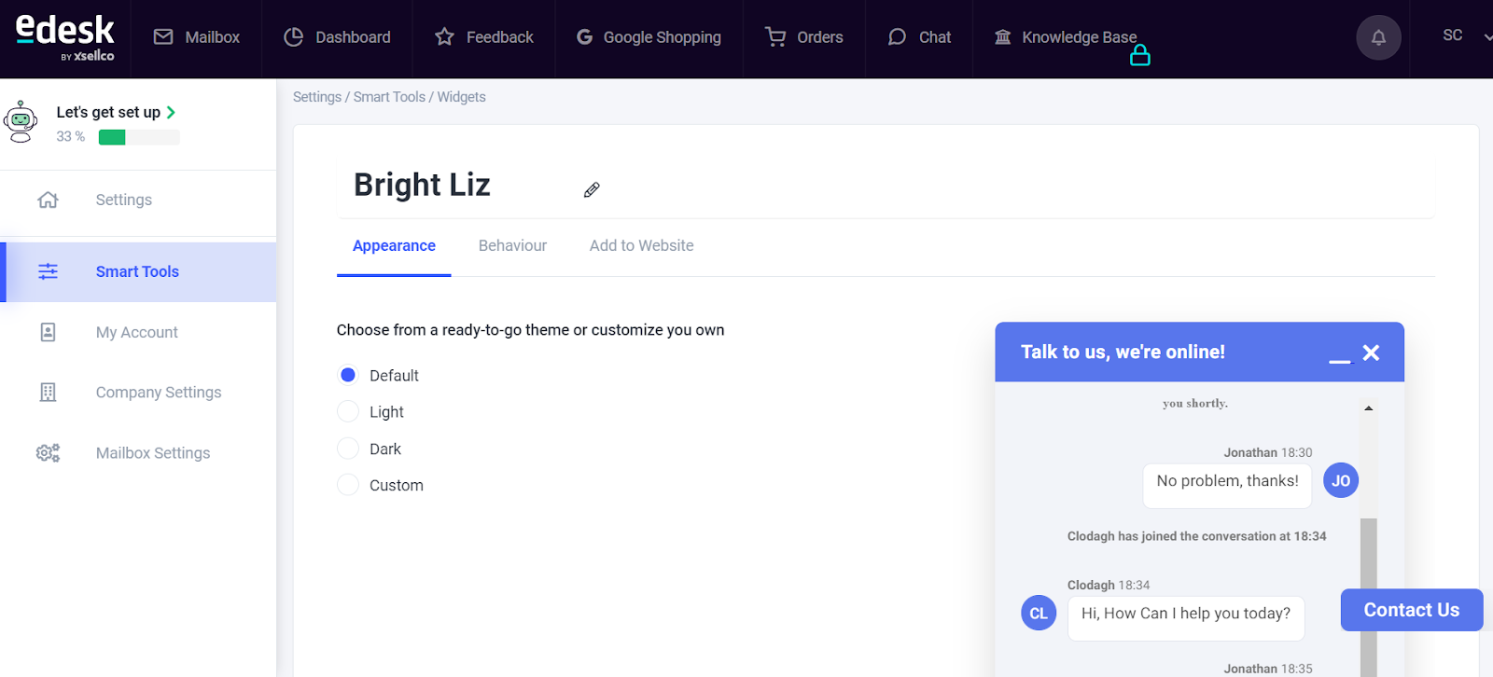Viewport: 1493px width, 677px height.
Task: Switch to the Behaviour tab
Action: pyautogui.click(x=512, y=246)
